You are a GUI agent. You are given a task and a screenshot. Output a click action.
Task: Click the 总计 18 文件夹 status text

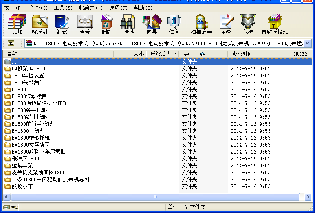pyautogui.click(x=186, y=207)
